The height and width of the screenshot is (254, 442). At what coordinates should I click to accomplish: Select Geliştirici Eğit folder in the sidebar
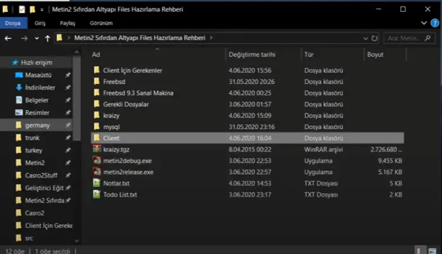(44, 188)
